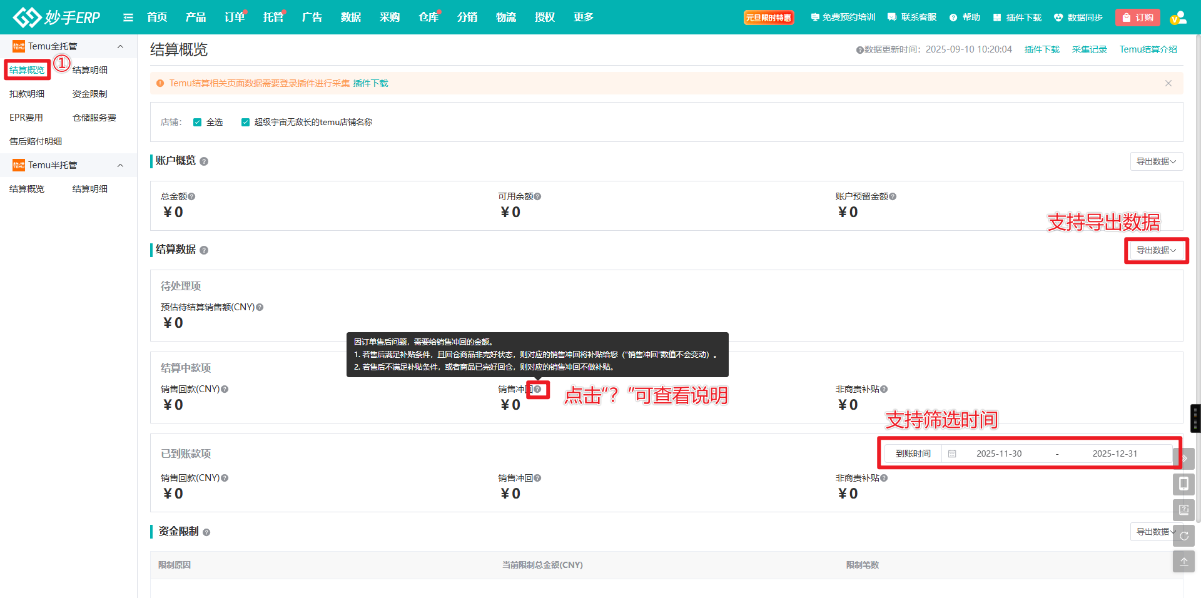Open 导出数据 dropdown in 资金限制 section
Image resolution: width=1201 pixels, height=598 pixels.
(x=1156, y=532)
